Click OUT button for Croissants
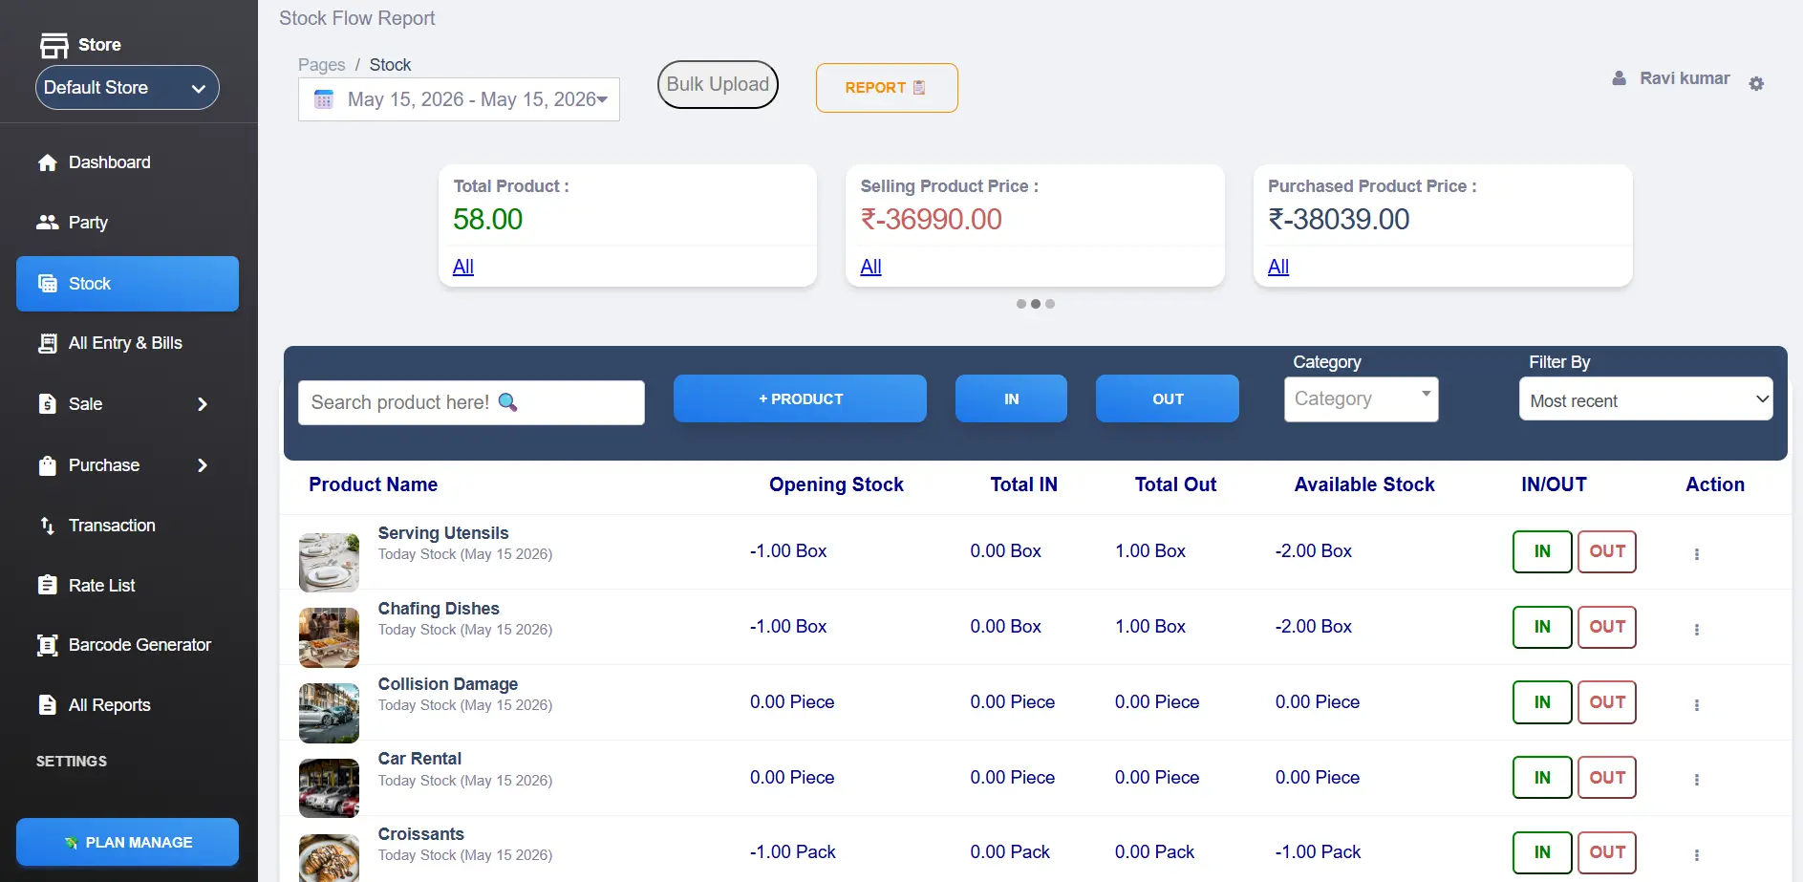 tap(1607, 852)
